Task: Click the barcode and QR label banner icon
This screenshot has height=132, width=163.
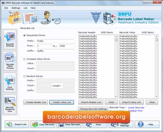Action: tap(30, 18)
